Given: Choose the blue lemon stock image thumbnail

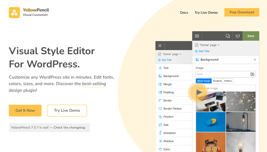Looking at the screenshot, I should tap(211, 122).
